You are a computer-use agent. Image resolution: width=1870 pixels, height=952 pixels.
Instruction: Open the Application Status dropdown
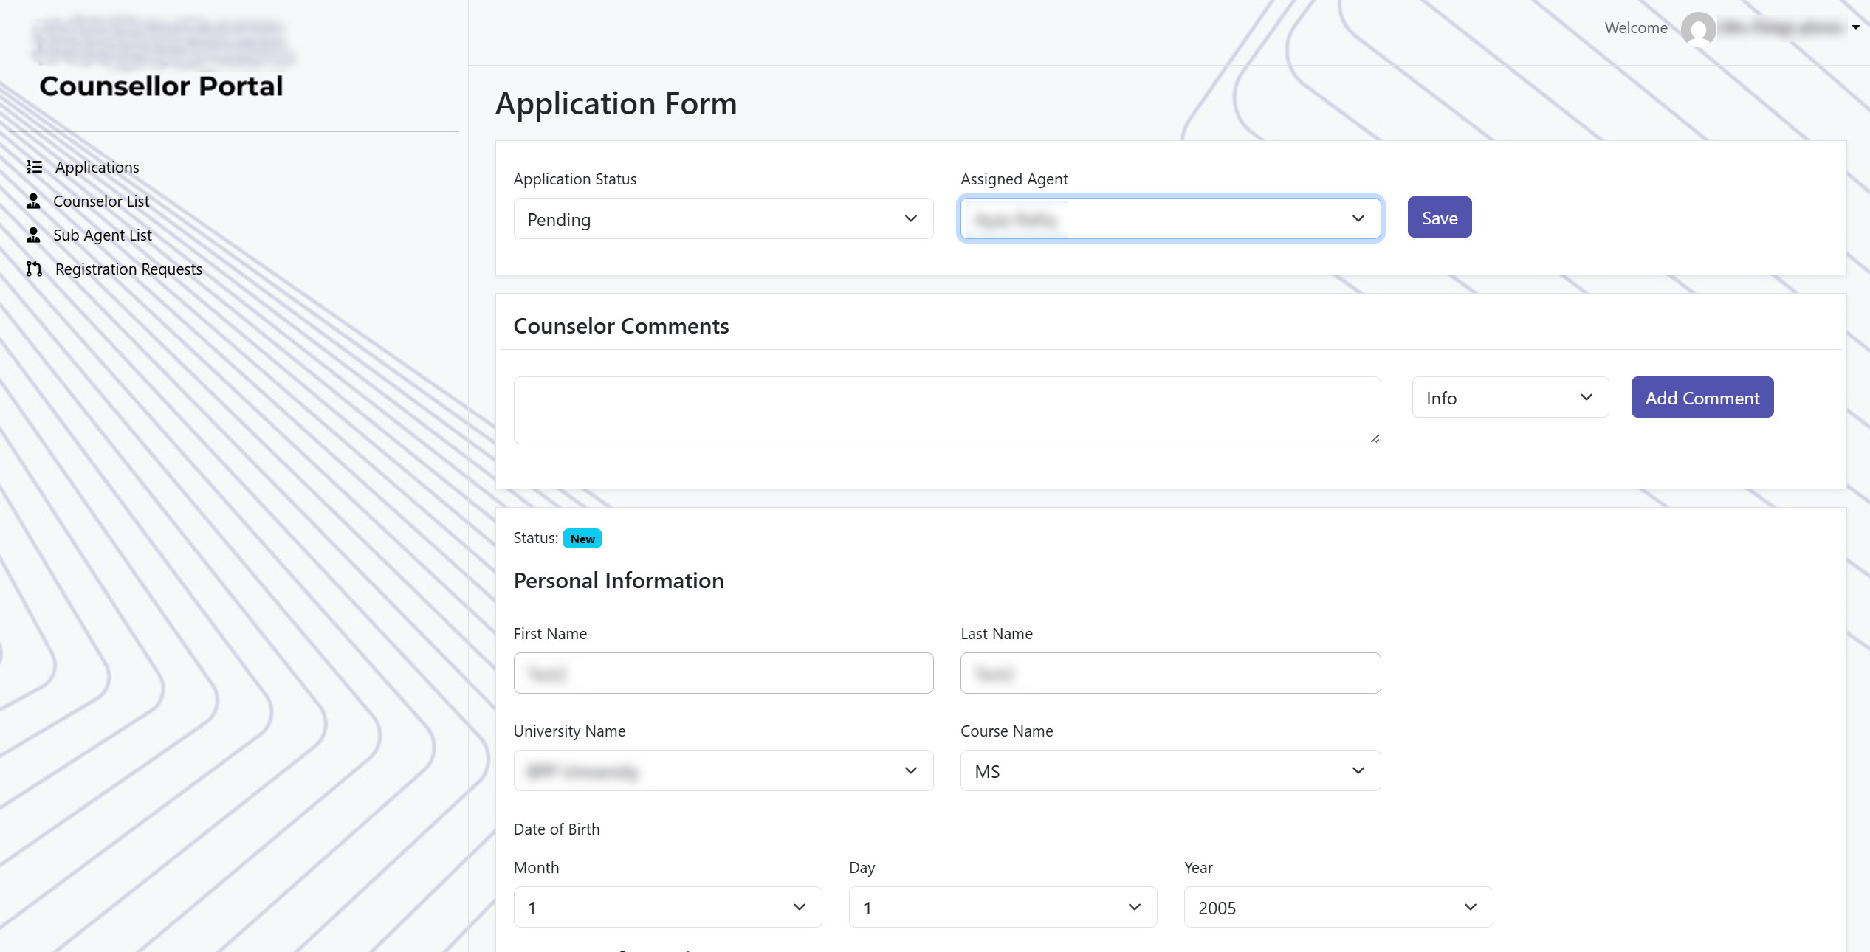[723, 218]
